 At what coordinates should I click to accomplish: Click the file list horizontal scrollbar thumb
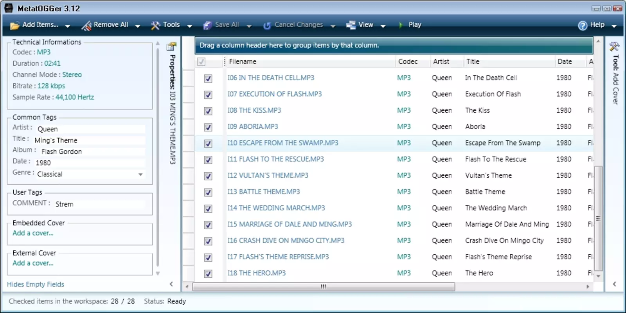pos(324,287)
